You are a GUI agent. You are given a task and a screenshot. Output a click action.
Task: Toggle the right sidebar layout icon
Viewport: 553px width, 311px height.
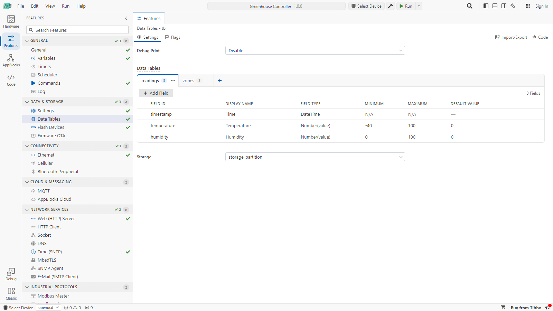click(504, 6)
